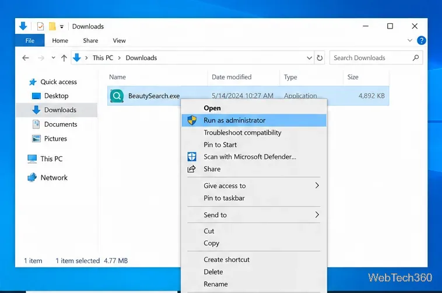Click the New folder icon in title bar
Image resolution: width=442 pixels, height=293 pixels.
click(x=52, y=26)
